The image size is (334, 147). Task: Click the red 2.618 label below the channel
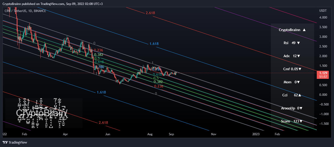(x=103, y=123)
